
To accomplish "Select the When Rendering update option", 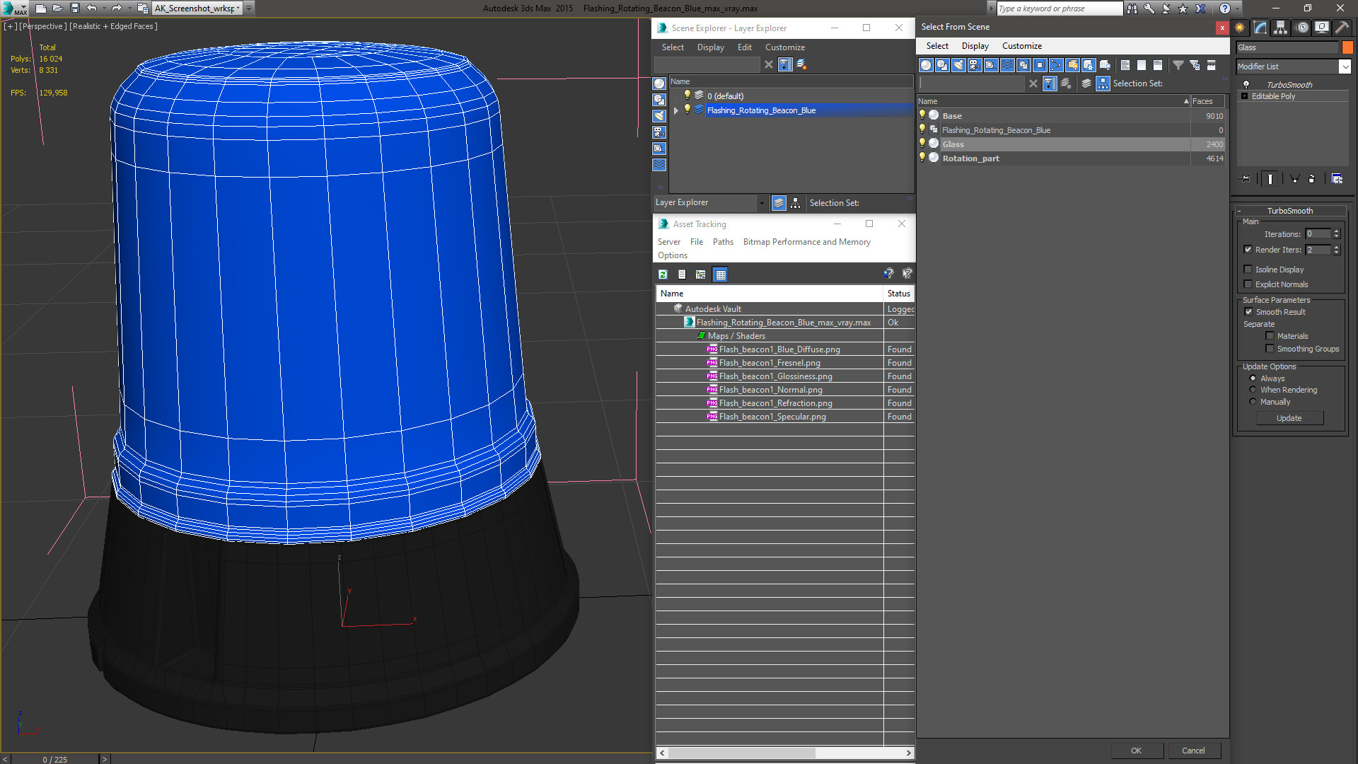I will pyautogui.click(x=1253, y=390).
